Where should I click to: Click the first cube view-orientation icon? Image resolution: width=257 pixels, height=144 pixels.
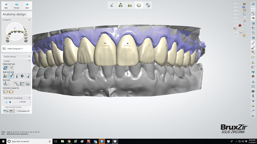pyautogui.click(x=253, y=23)
